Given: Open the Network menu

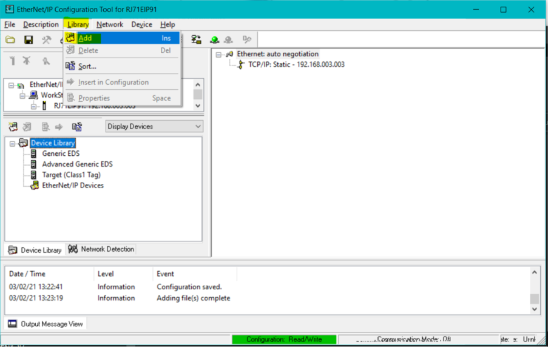Looking at the screenshot, I should [x=110, y=24].
